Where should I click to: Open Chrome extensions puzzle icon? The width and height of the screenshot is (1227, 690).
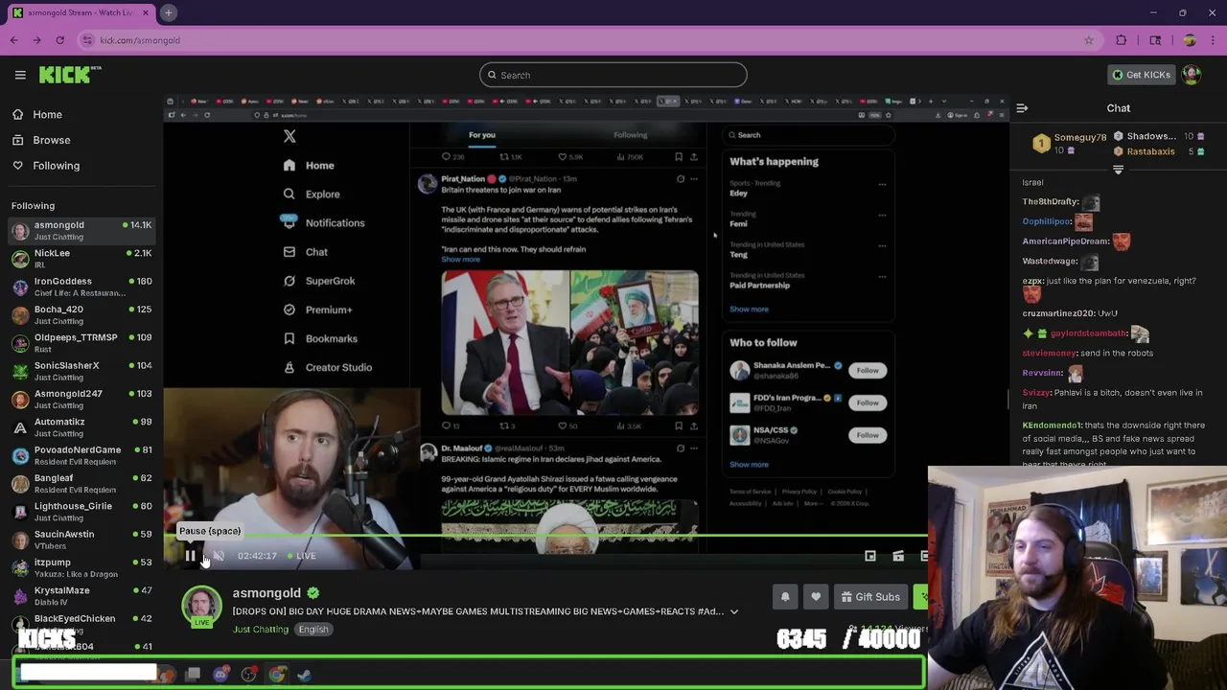[1122, 40]
